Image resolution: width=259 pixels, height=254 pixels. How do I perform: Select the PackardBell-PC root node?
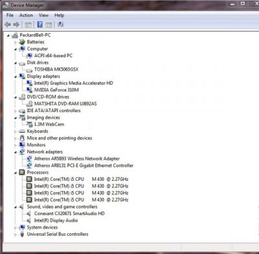(x=35, y=35)
